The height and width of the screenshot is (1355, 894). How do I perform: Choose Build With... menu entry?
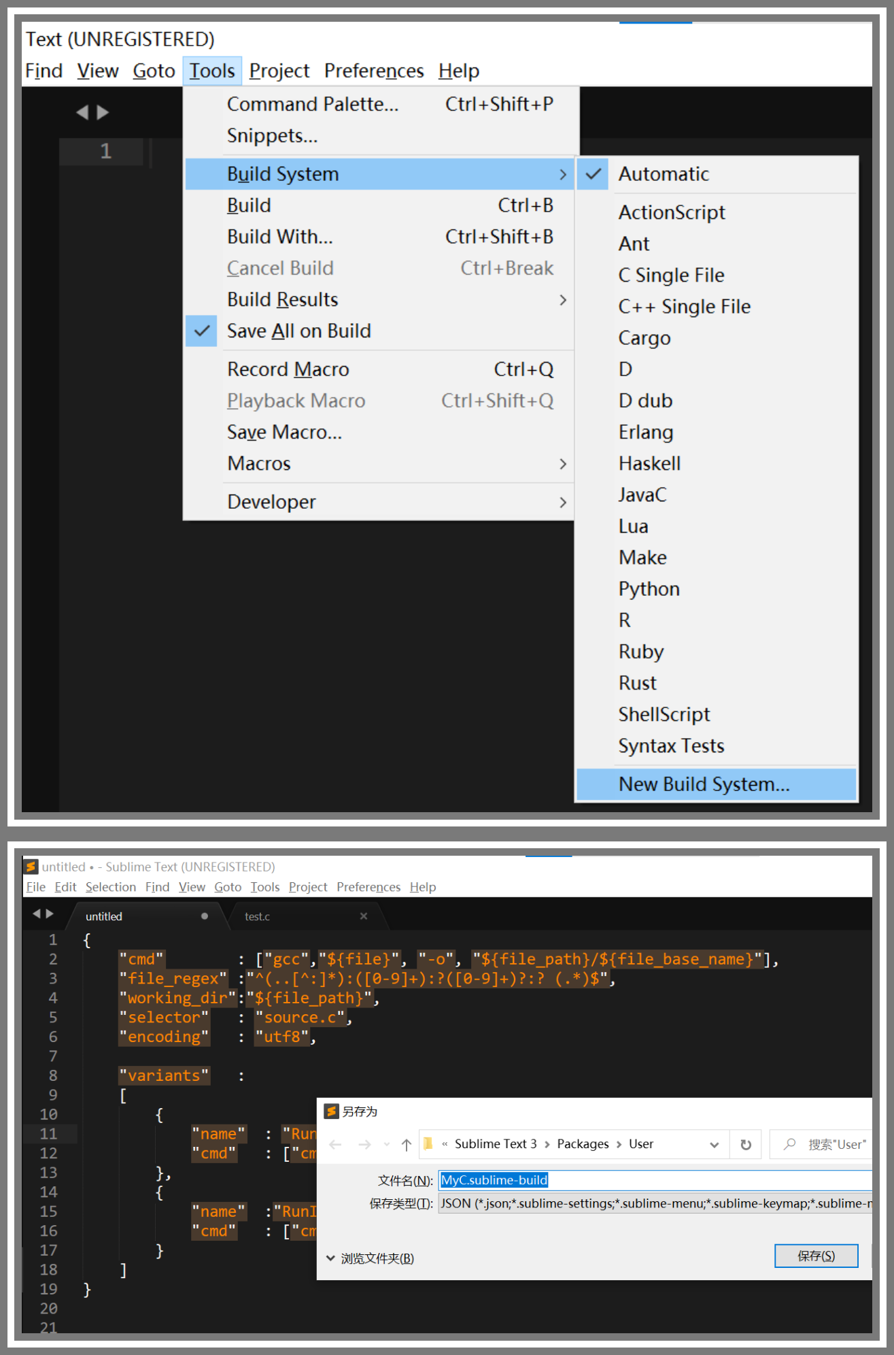click(380, 237)
